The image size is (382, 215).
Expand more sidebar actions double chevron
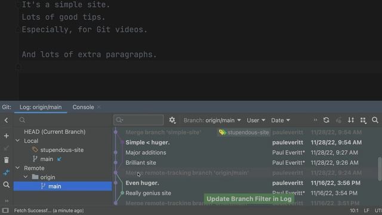click(7, 201)
